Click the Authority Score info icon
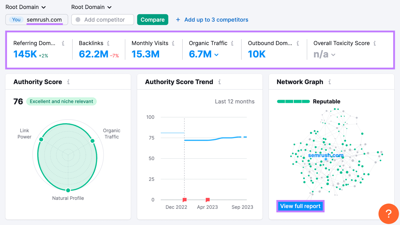Screen dimensions: 400x225 68,82
